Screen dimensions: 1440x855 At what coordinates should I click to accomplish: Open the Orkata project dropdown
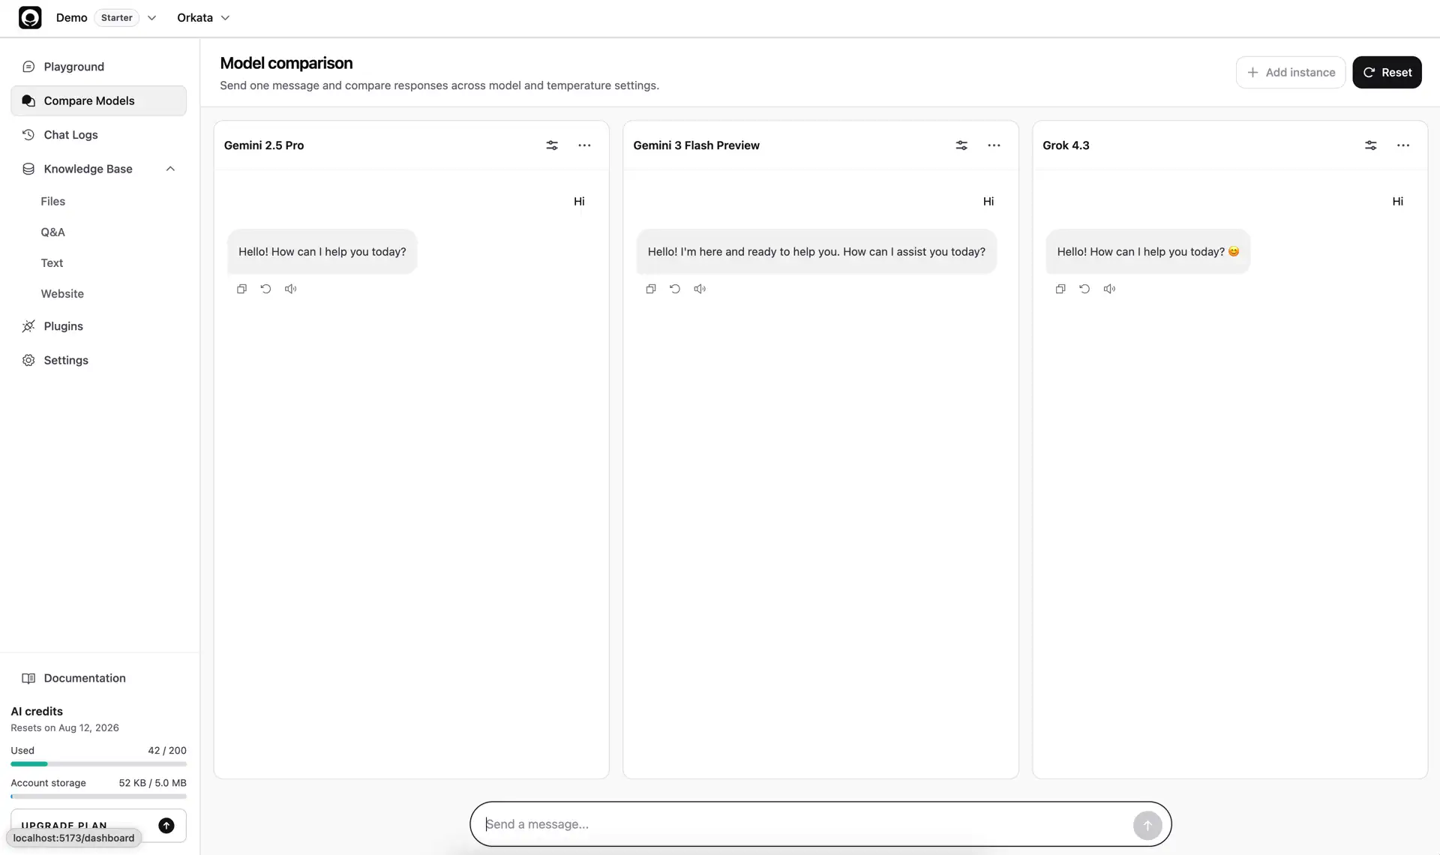(203, 18)
